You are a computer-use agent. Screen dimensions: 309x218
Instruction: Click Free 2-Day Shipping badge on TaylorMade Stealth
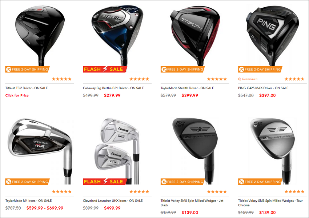click(183, 69)
